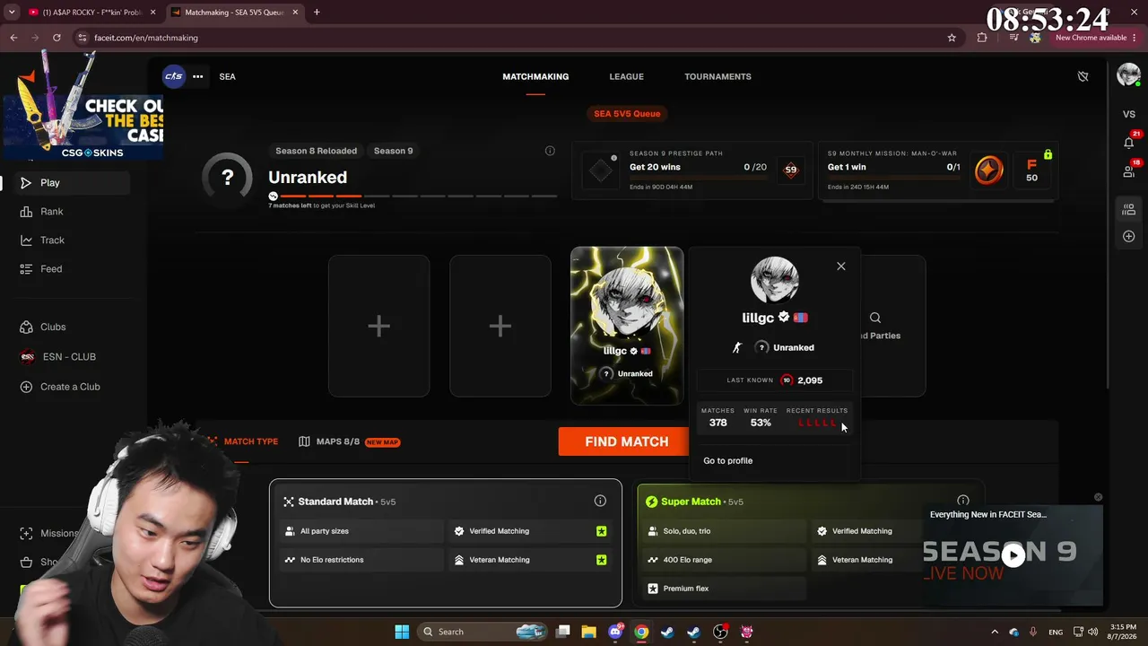This screenshot has width=1148, height=646.
Task: Open Chrome extensions puzzle icon
Action: click(x=982, y=38)
